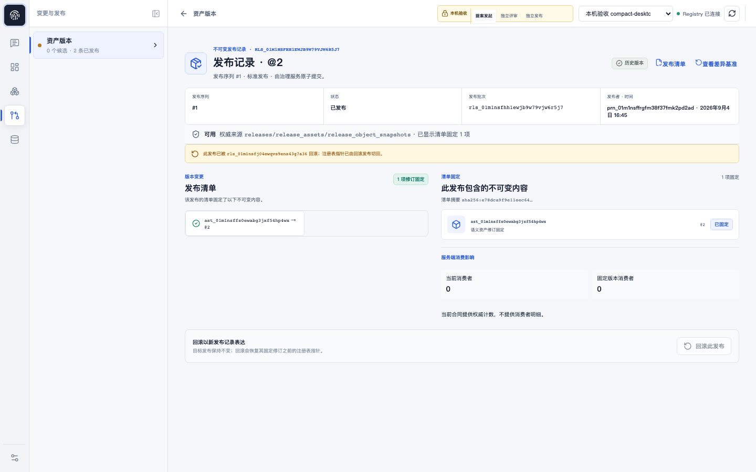
Task: Select the 独立发布 tab
Action: tap(534, 16)
